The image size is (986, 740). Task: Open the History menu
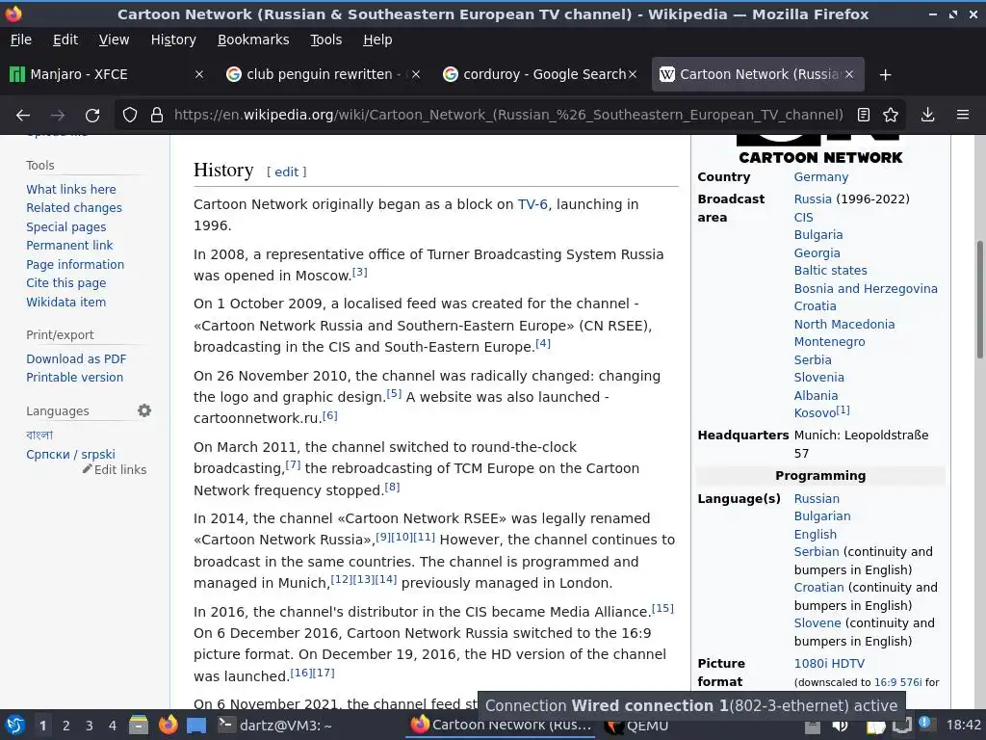(173, 40)
